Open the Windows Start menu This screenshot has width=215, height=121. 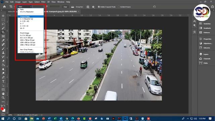pos(3,119)
